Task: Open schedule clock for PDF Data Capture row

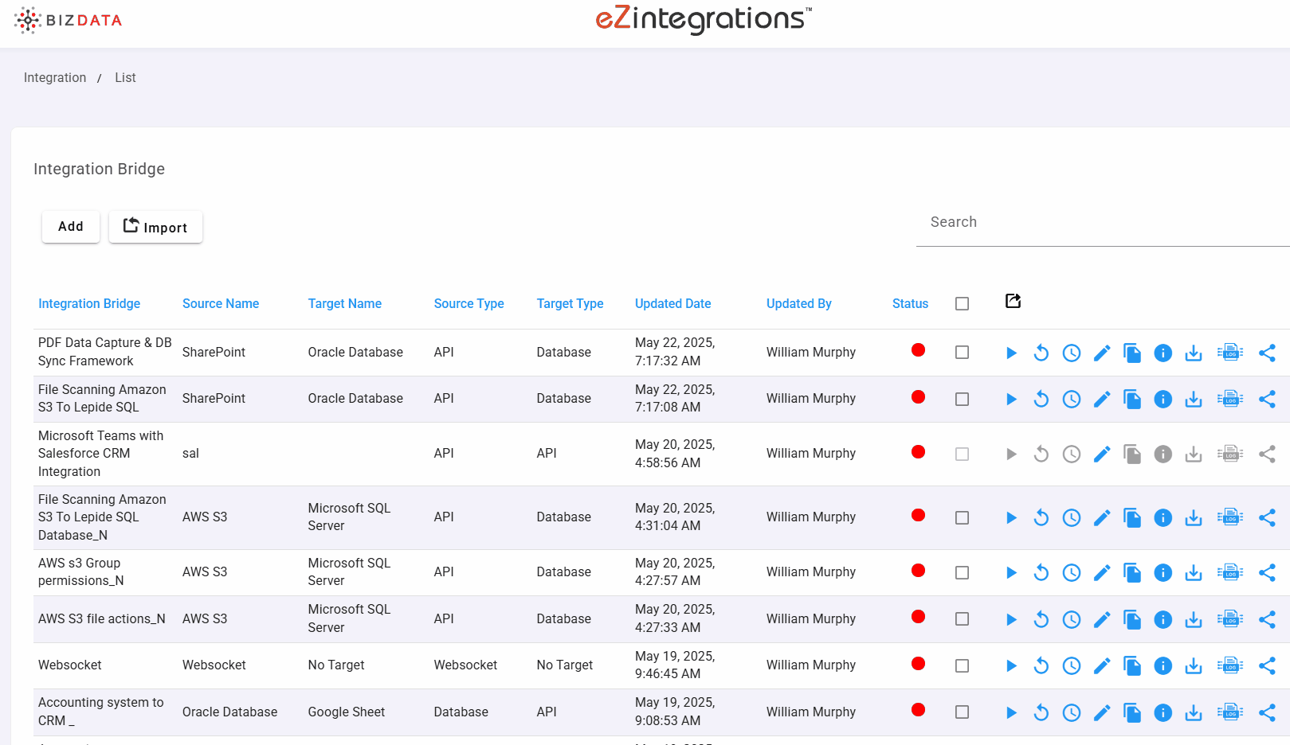Action: click(x=1072, y=353)
